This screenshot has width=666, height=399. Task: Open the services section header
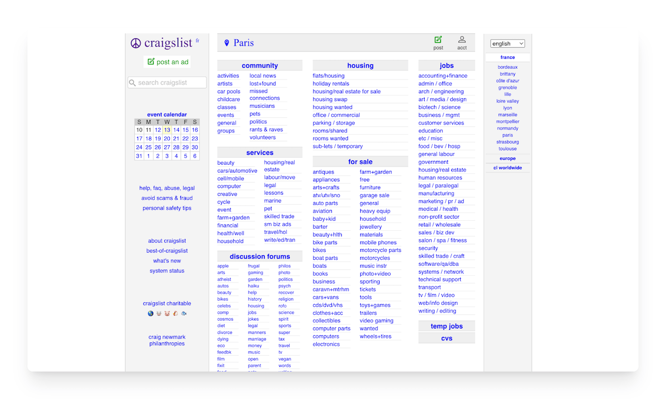coord(260,153)
